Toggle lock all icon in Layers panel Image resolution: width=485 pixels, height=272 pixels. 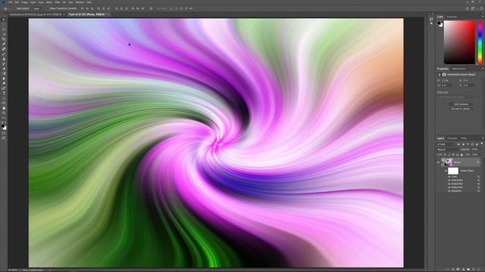point(462,155)
